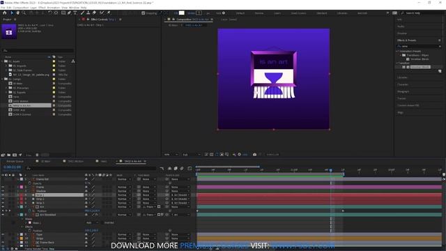446x251 pixels.
Task: Select the Pen tool
Action: 69,13
